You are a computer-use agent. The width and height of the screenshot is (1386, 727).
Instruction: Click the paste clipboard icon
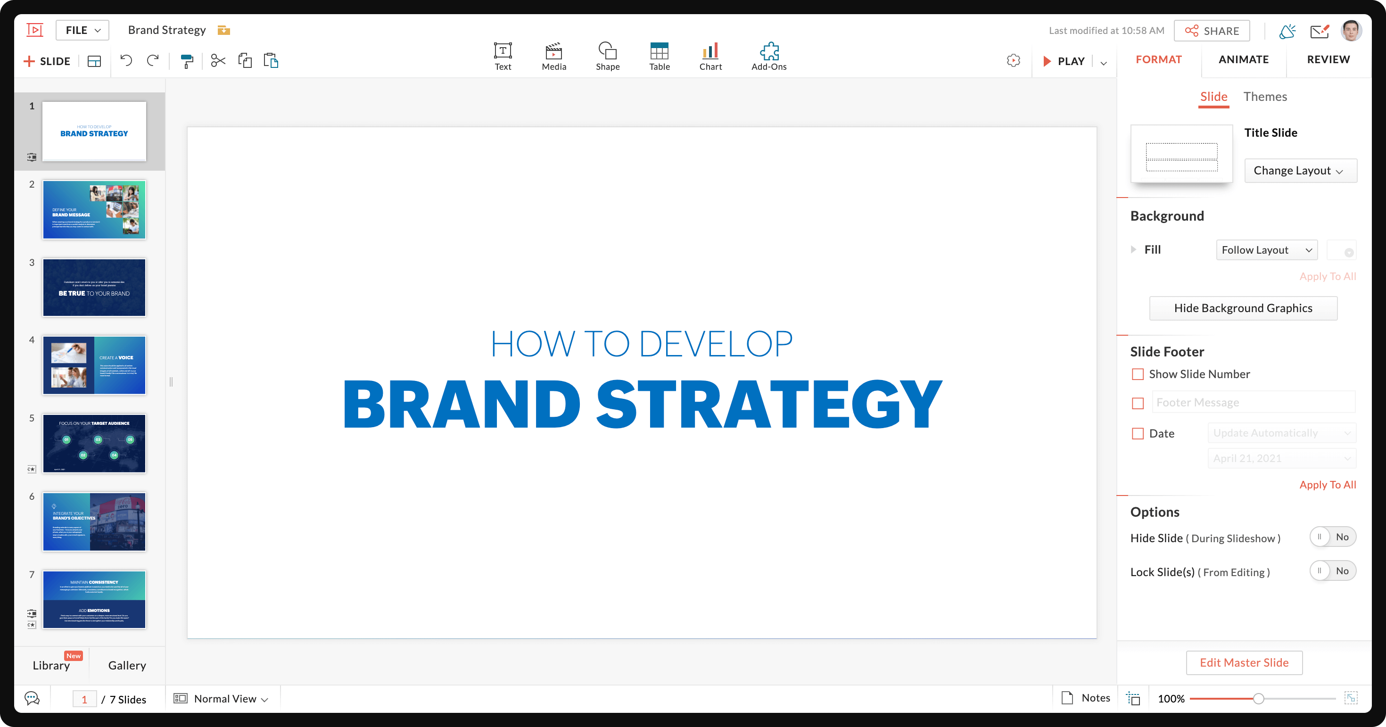tap(271, 60)
